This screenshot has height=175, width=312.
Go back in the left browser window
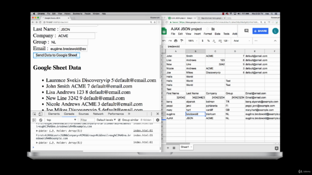coord(33,22)
